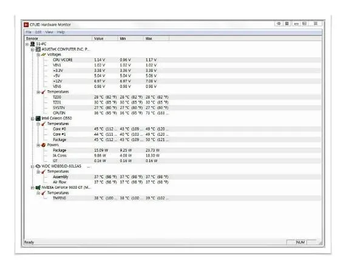Collapse the ASUSTeK COMPUTER INC node
Screen dimensions: 346x268
point(32,50)
